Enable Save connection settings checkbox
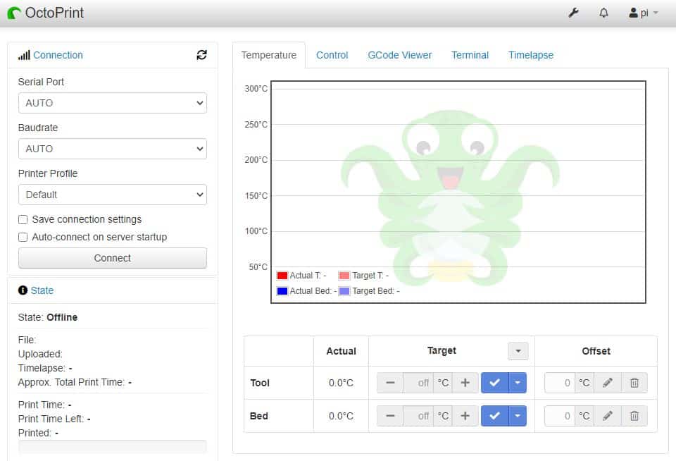This screenshot has width=676, height=461. 23,219
